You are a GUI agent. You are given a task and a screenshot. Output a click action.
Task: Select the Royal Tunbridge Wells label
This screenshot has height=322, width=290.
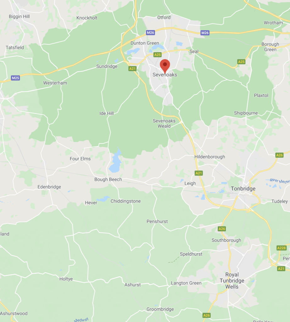[x=232, y=280]
